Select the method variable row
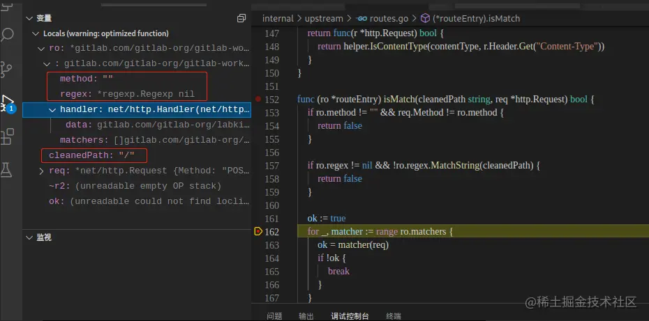649x321 pixels. [x=137, y=79]
